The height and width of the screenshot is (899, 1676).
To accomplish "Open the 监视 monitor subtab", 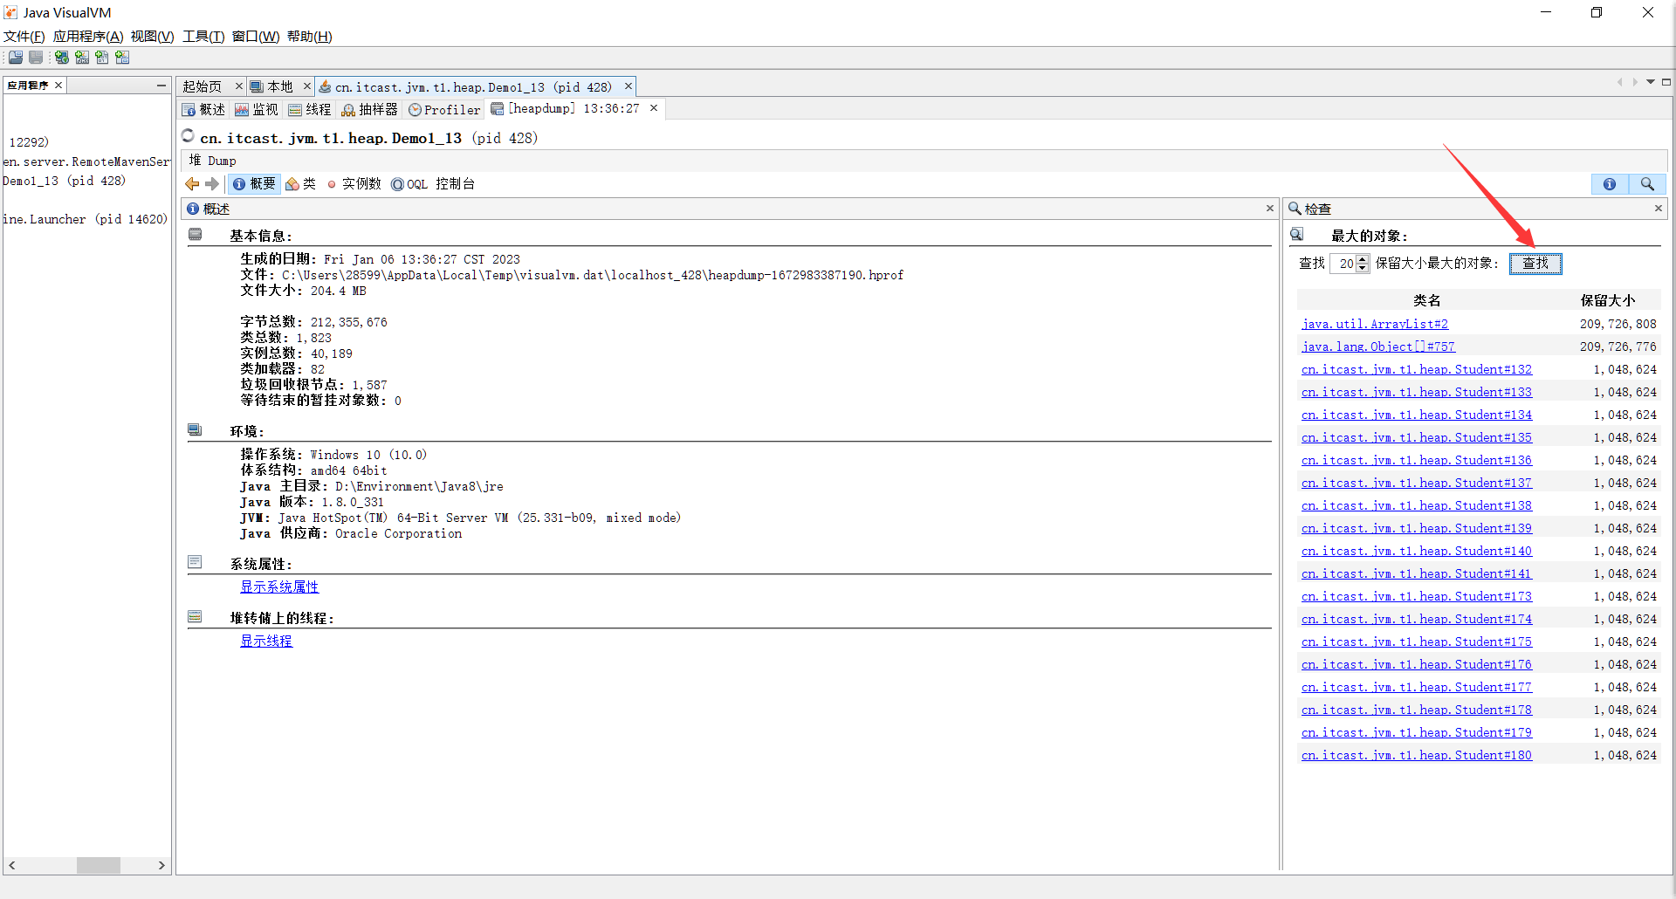I will tap(257, 110).
